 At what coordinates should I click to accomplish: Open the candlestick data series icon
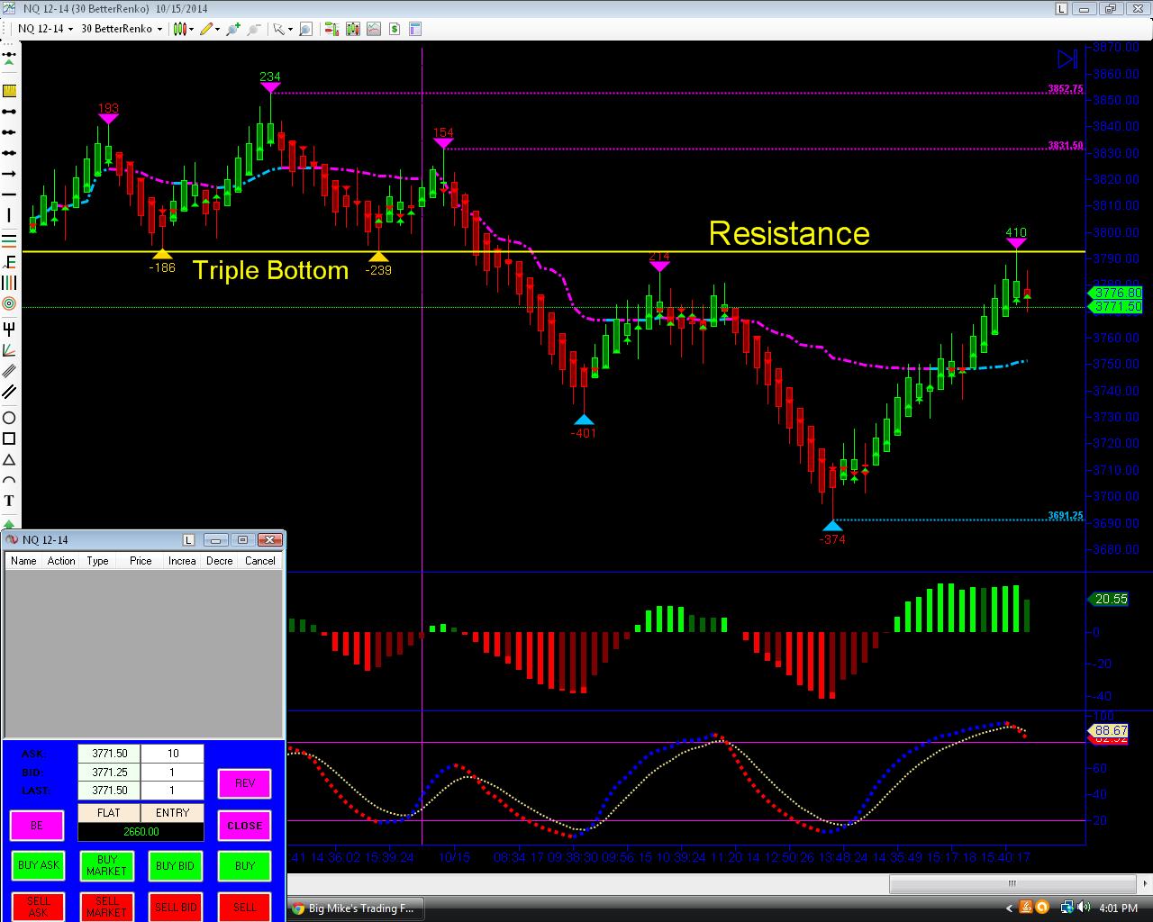click(x=352, y=29)
